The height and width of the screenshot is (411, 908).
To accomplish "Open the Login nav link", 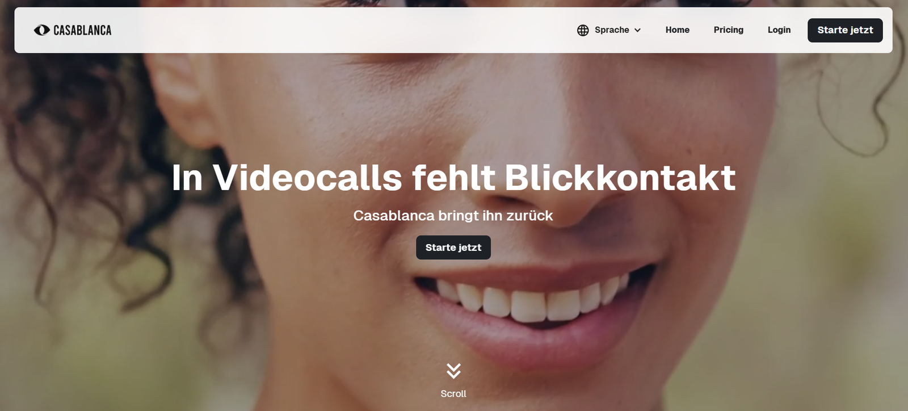I will (x=779, y=30).
